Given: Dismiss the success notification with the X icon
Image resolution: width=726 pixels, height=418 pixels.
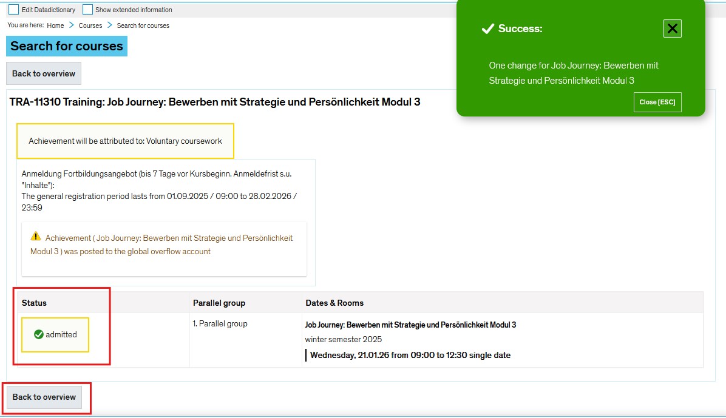Looking at the screenshot, I should pyautogui.click(x=672, y=29).
